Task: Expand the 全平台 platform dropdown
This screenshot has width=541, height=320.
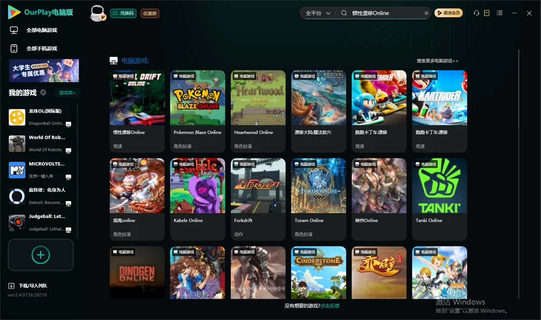Action: [x=318, y=13]
